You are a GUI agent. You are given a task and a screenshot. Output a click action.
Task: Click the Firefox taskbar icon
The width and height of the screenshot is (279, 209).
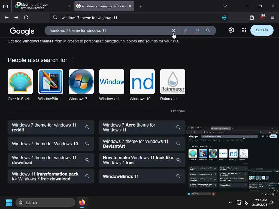[x=82, y=202]
